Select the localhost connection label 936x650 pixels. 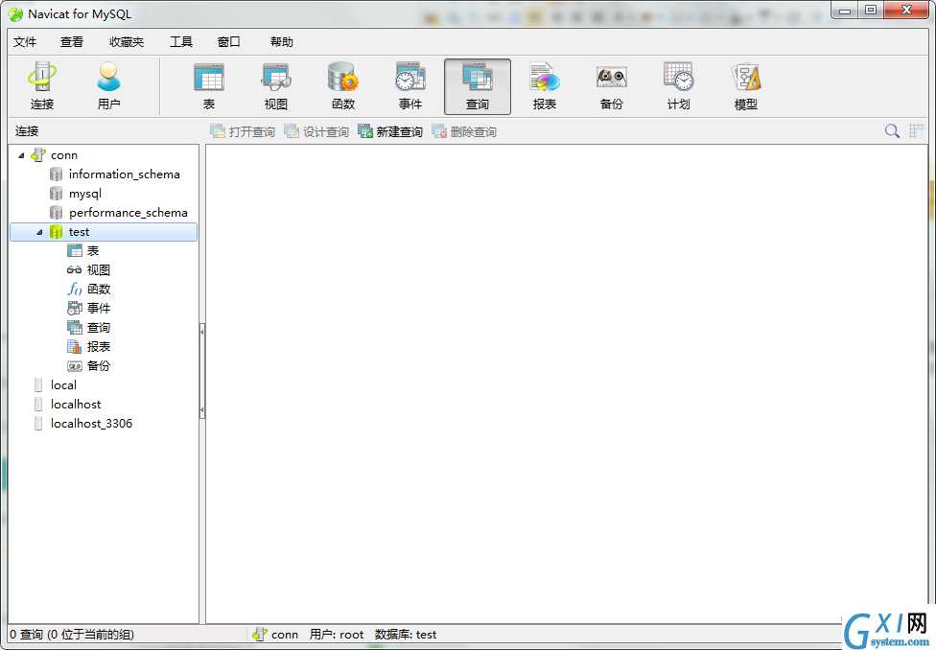tap(76, 404)
